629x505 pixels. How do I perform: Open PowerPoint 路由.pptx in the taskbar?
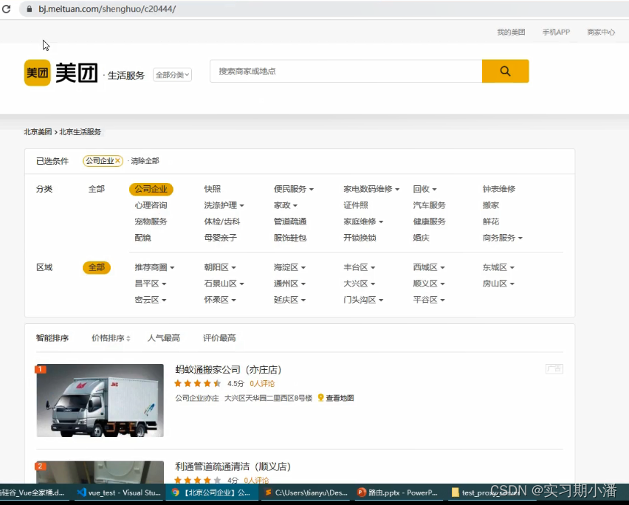coord(397,492)
